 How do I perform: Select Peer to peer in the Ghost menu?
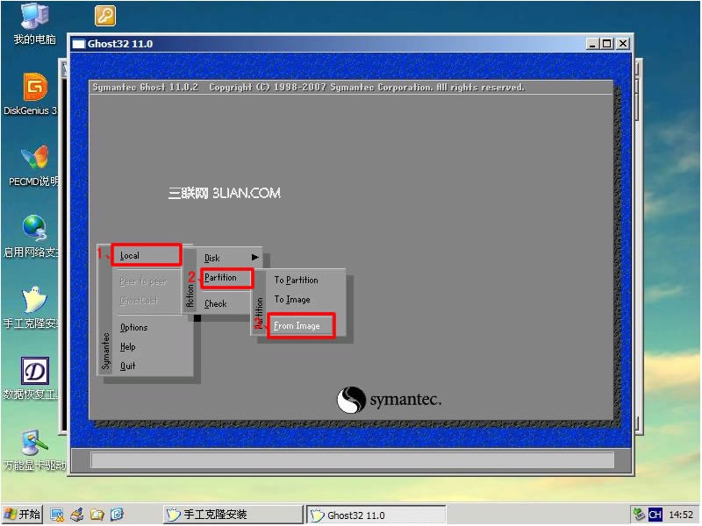(143, 281)
